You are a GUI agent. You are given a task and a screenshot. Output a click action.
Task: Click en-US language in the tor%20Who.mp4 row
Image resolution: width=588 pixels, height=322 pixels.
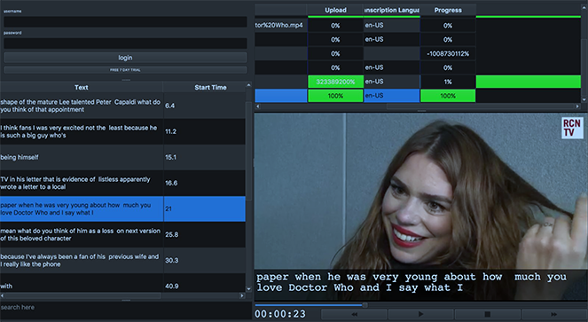[392, 26]
